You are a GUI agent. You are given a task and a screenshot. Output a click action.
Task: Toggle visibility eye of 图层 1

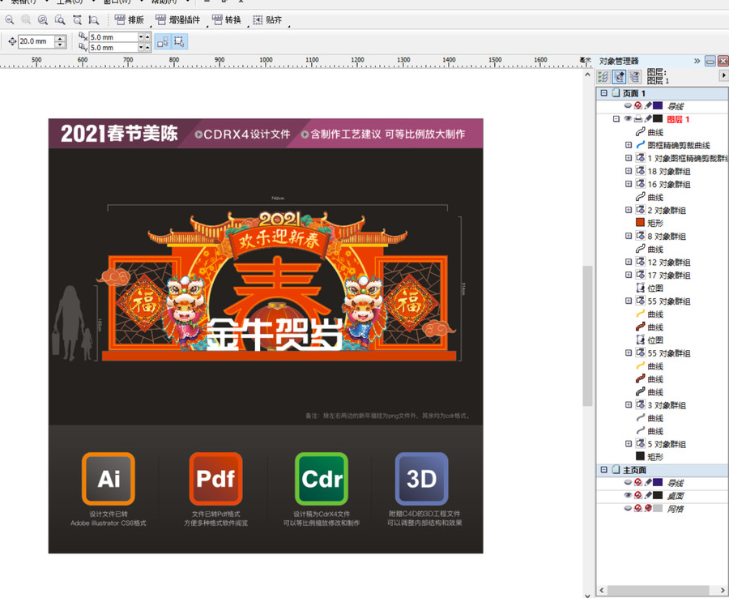click(x=628, y=119)
